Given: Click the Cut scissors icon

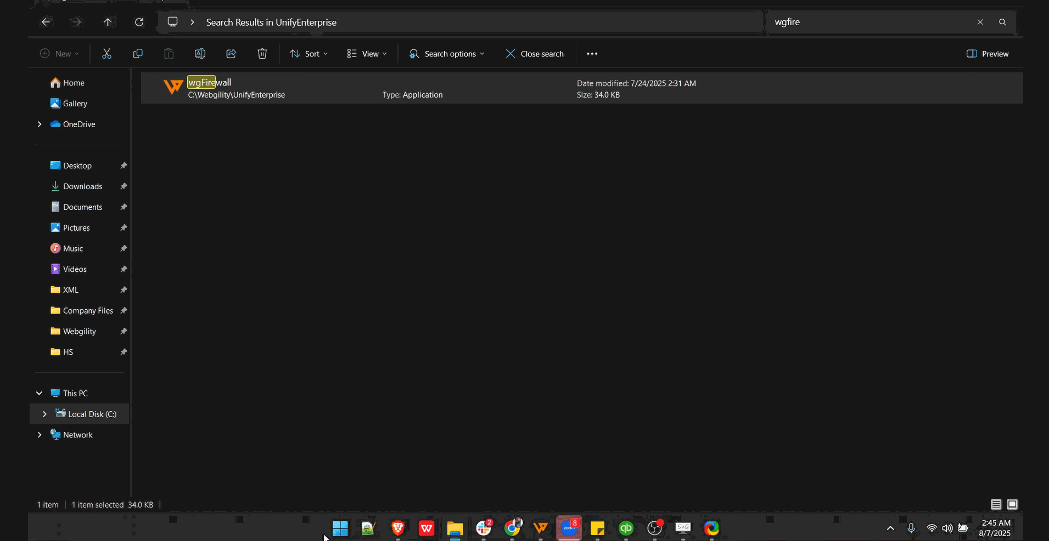Looking at the screenshot, I should click(106, 54).
